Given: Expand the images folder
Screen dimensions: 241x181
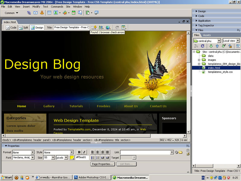Looking at the screenshot, I should point(199,60).
